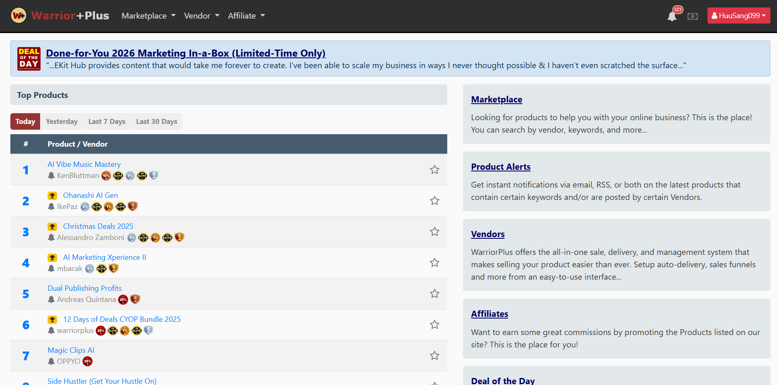Expand the Affiliate navigation dropdown

246,16
